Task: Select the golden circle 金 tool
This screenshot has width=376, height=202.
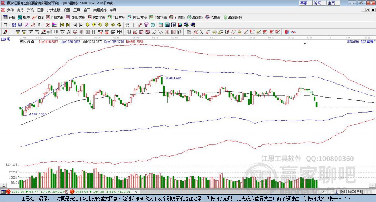Action: point(214,32)
